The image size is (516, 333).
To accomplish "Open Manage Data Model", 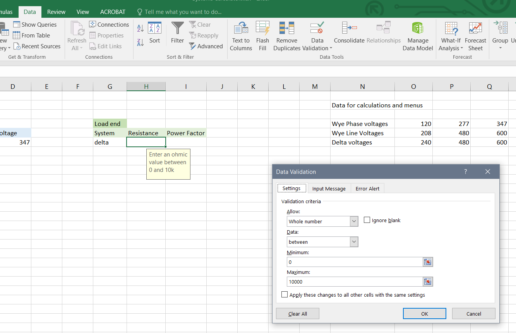I will [418, 36].
